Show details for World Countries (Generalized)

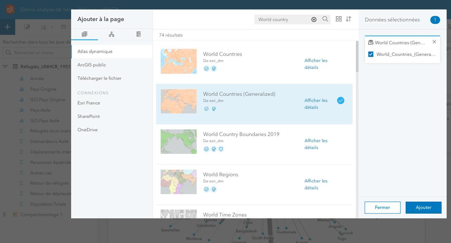point(316,104)
